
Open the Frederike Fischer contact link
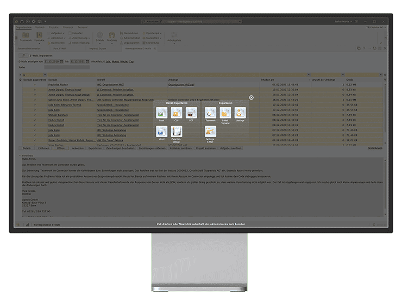[x=58, y=85]
